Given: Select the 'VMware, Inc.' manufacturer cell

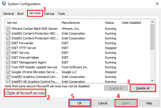Looking at the screenshot, I should [71, 29].
